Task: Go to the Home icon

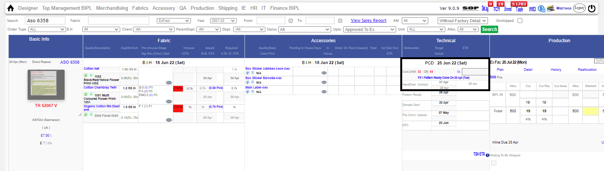Action: click(11, 8)
